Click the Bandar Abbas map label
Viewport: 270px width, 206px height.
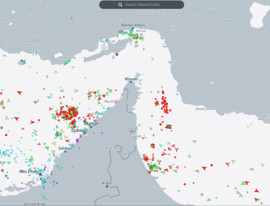click(133, 25)
